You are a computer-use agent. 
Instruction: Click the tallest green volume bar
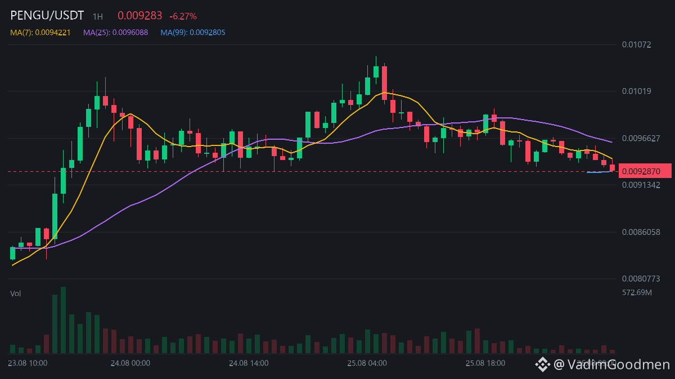click(x=64, y=320)
